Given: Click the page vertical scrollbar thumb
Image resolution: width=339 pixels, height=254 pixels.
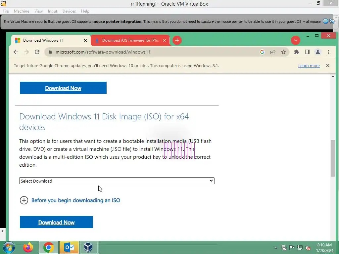Looking at the screenshot, I should [333, 158].
